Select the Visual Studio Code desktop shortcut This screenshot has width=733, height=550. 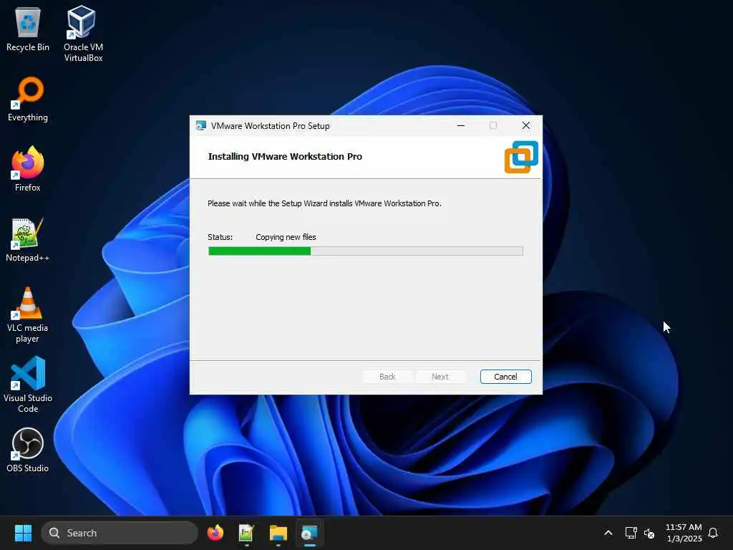(x=28, y=385)
